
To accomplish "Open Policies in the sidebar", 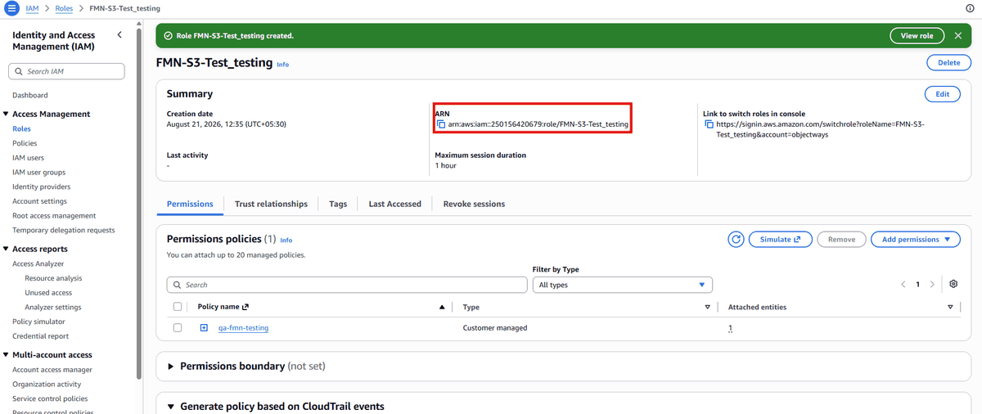I will (25, 143).
